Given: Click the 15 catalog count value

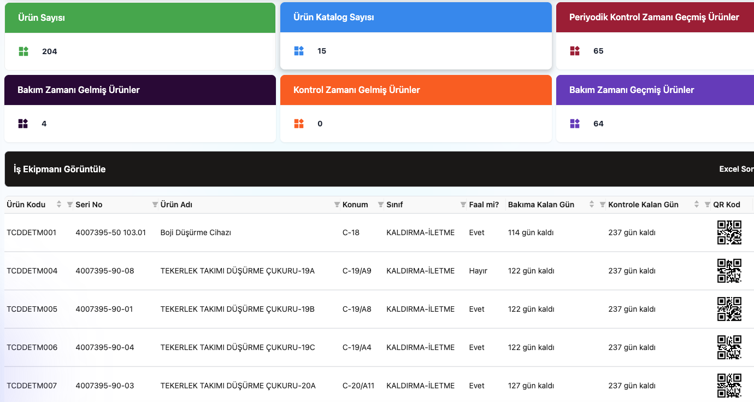Looking at the screenshot, I should click(x=322, y=51).
